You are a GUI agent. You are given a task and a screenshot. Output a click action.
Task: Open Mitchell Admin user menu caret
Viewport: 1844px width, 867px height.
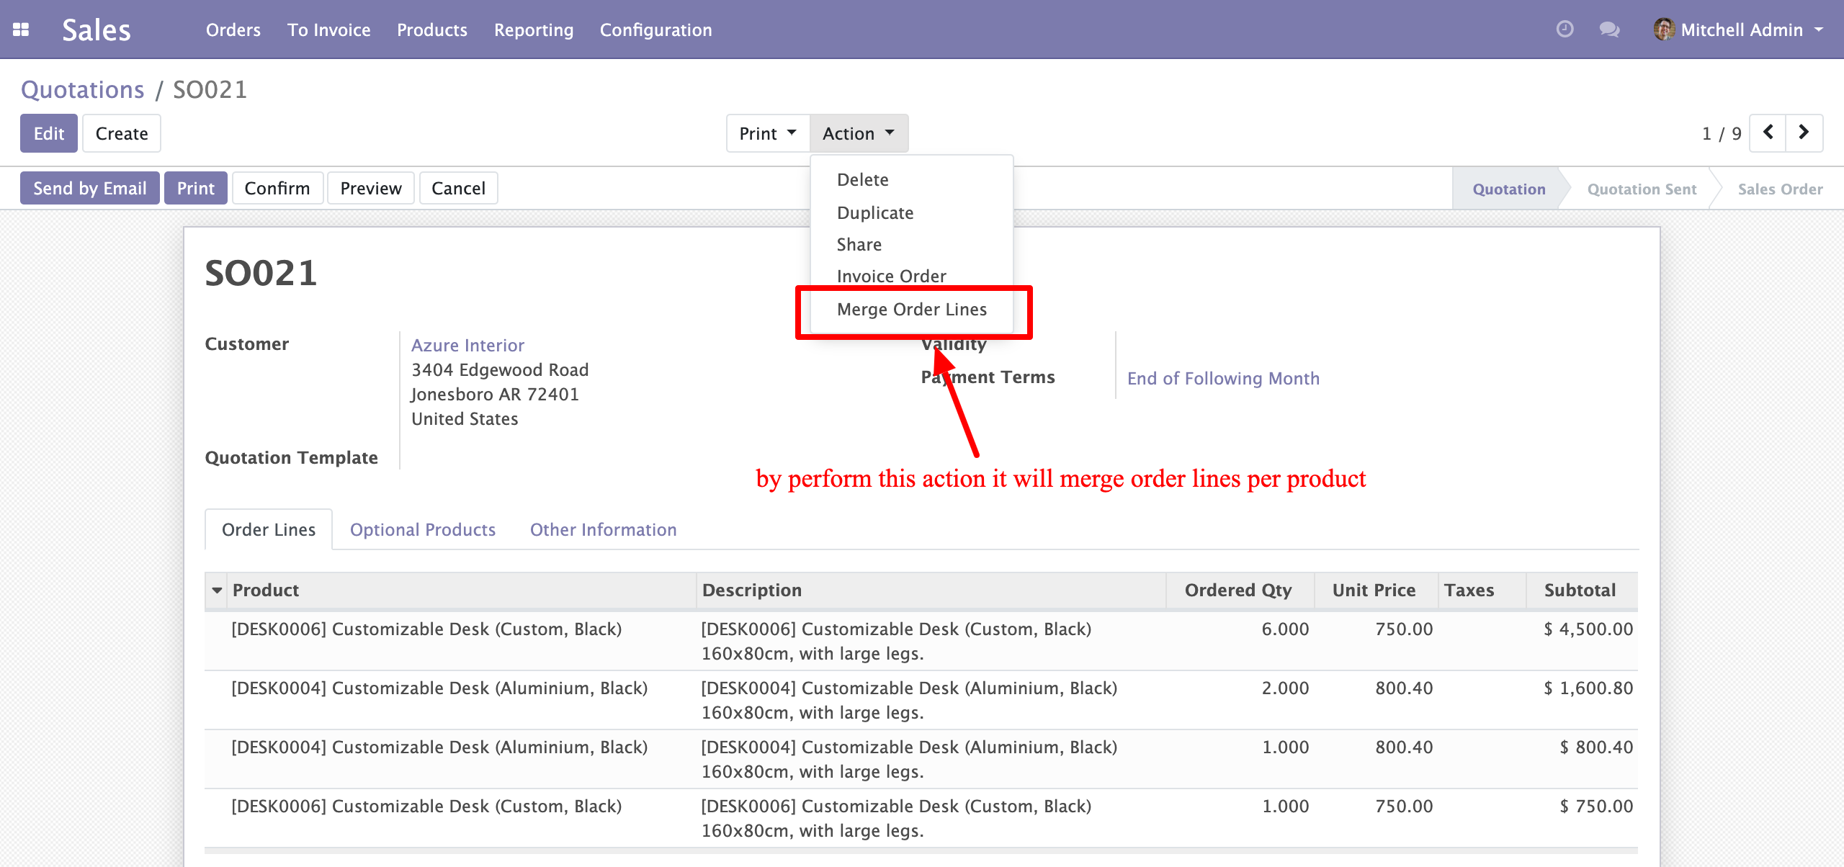[1819, 30]
